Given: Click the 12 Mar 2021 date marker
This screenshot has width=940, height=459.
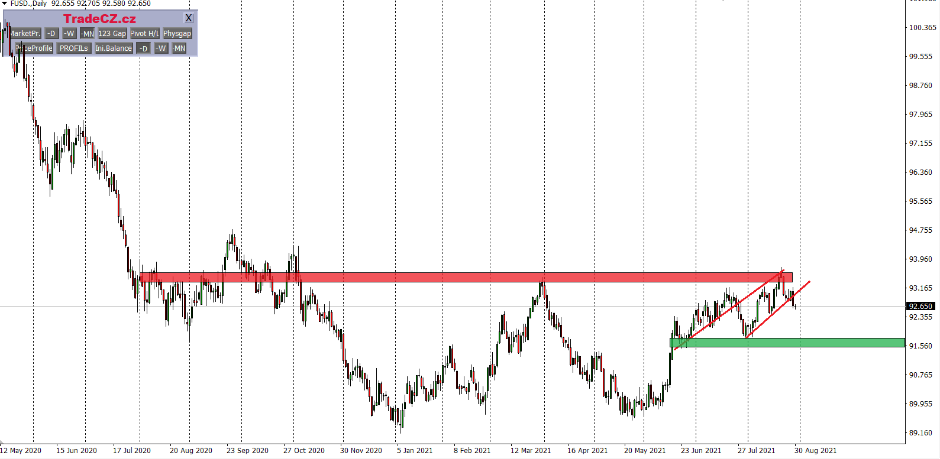Looking at the screenshot, I should coord(531,451).
